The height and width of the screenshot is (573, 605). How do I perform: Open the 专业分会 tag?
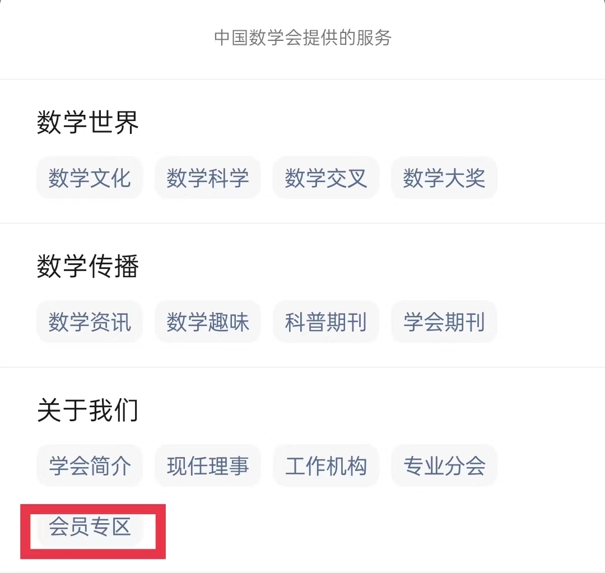(x=444, y=466)
